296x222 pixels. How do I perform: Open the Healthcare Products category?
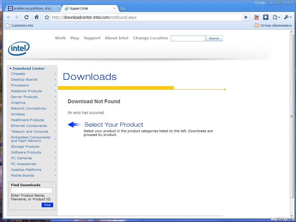click(27, 120)
